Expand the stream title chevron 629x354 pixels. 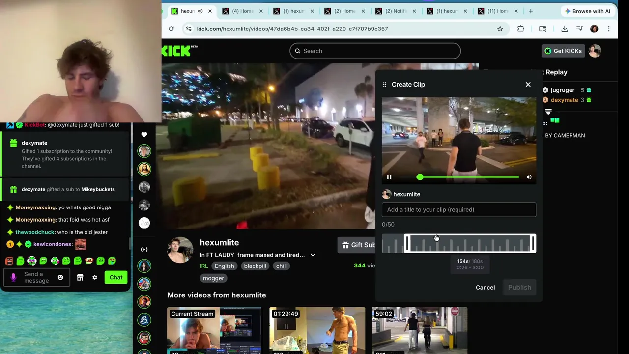click(313, 255)
